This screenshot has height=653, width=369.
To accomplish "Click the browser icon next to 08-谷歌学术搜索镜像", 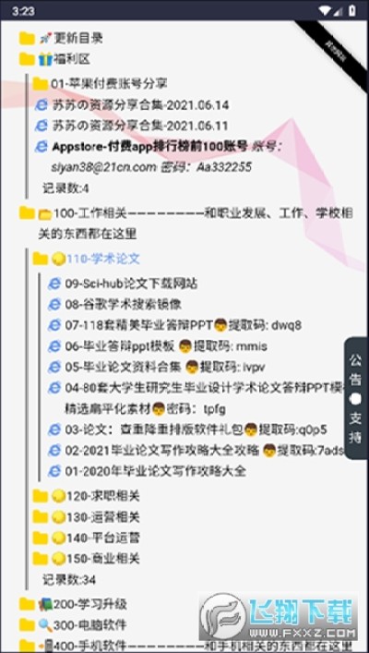I will pos(54,305).
